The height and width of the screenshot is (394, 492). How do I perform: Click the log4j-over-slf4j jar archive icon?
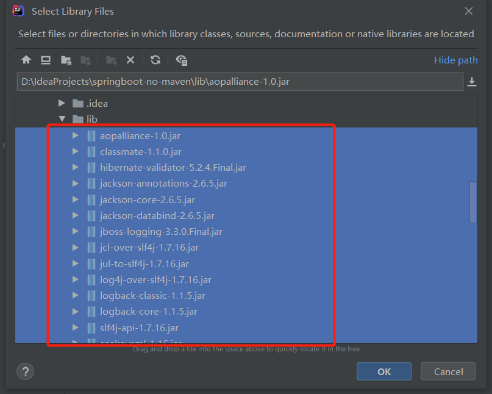point(91,280)
